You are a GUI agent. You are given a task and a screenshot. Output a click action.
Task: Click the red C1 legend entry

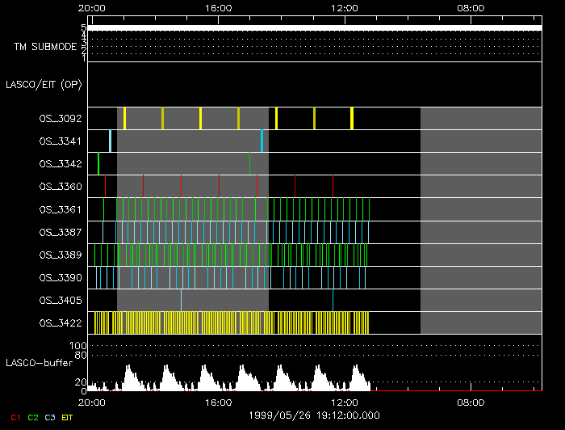click(15, 417)
